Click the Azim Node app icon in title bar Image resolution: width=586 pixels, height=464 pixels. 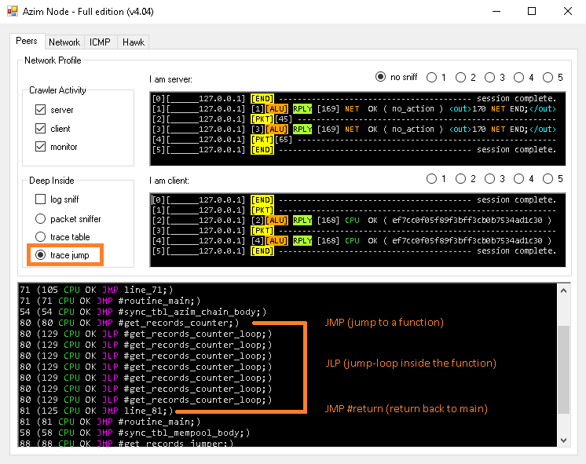pyautogui.click(x=13, y=11)
